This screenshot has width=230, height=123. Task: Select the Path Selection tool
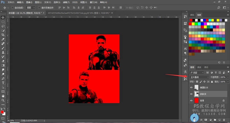click(3, 87)
